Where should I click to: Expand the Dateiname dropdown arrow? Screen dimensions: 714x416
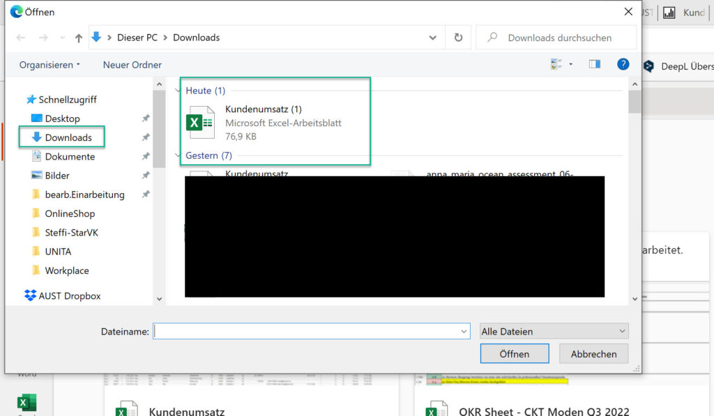pos(464,332)
